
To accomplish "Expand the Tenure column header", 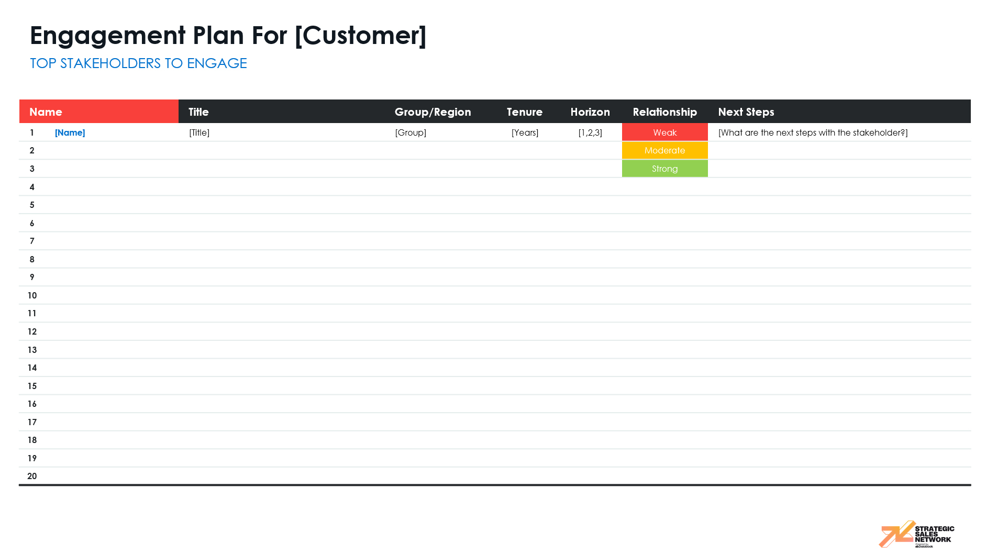I will [x=524, y=111].
